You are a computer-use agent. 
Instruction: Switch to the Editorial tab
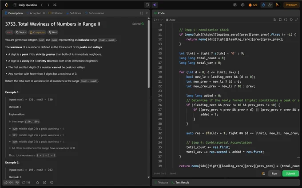(x=56, y=13)
